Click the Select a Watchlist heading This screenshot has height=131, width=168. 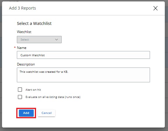[x=34, y=23]
